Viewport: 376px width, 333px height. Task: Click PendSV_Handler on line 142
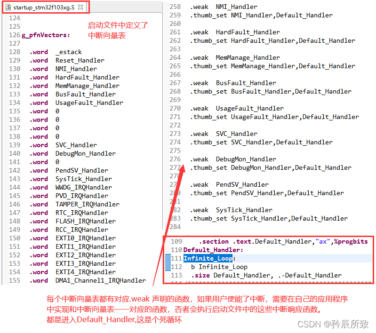pos(82,170)
